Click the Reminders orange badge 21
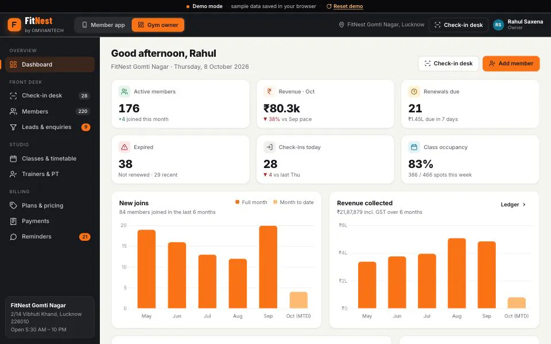The width and height of the screenshot is (551, 344). coord(85,237)
